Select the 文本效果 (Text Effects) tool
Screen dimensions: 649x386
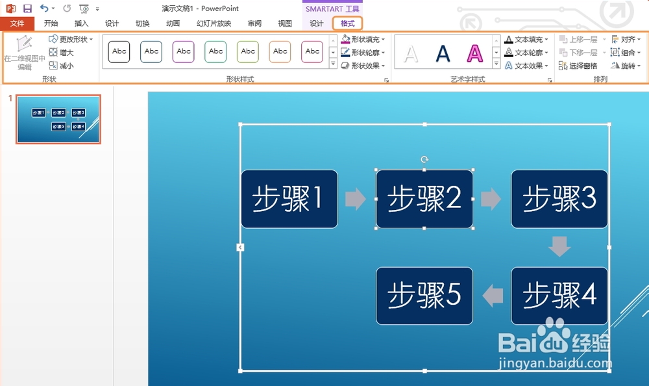pyautogui.click(x=526, y=66)
